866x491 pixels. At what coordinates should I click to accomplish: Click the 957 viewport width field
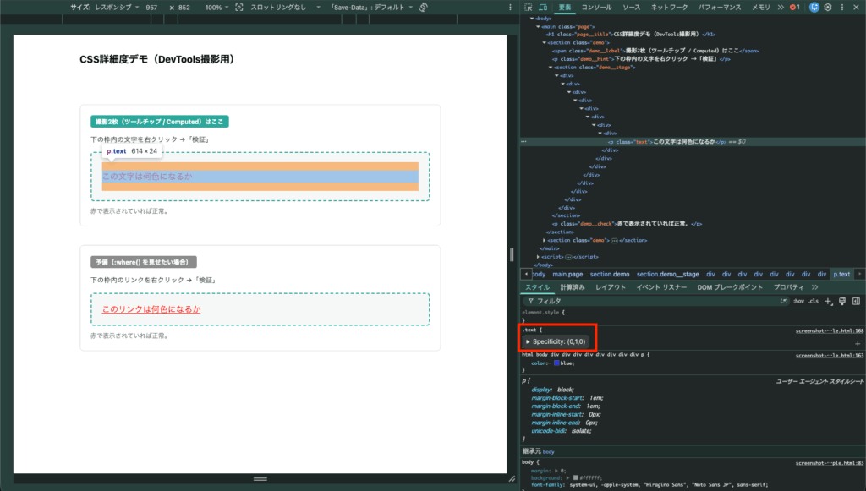coord(152,7)
